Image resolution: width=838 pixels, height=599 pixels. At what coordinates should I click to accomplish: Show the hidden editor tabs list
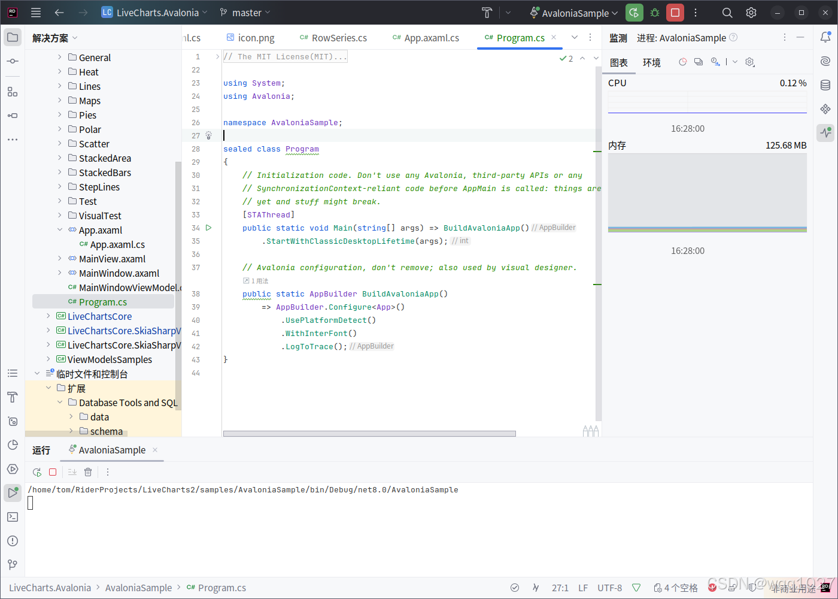click(x=575, y=37)
